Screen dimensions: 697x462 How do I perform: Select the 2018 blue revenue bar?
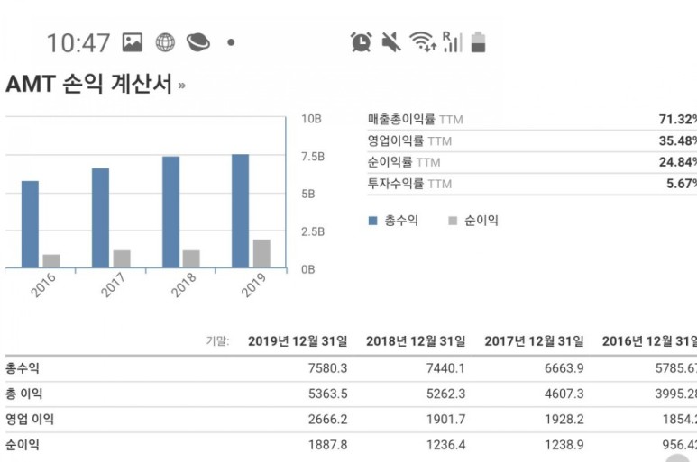(170, 213)
